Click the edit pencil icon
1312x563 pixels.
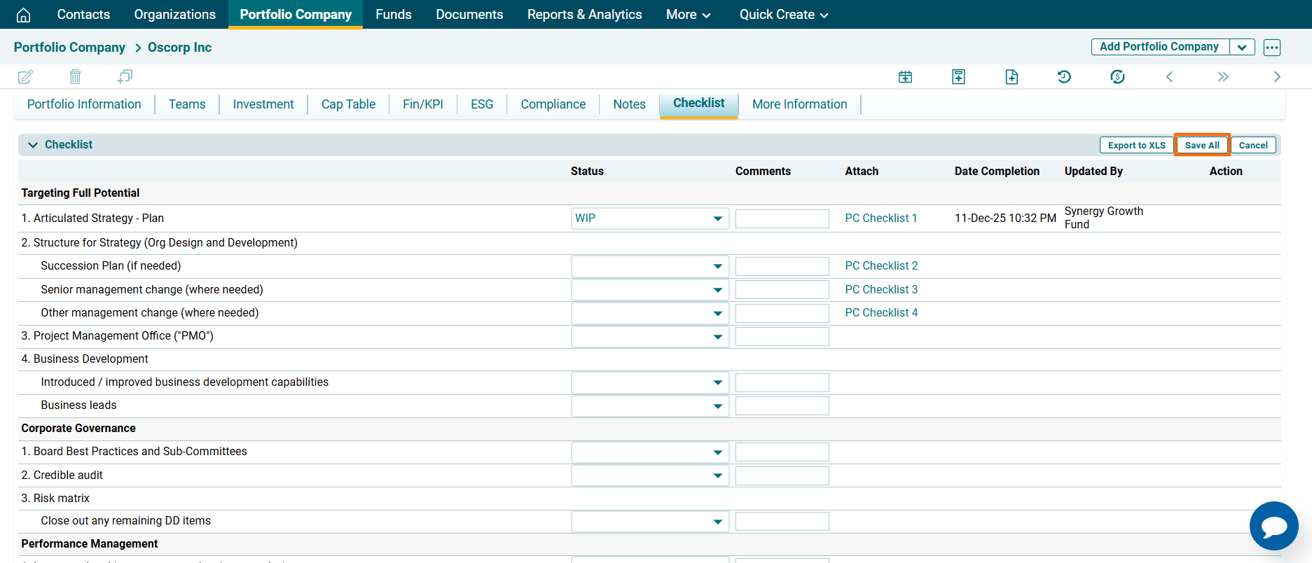25,77
